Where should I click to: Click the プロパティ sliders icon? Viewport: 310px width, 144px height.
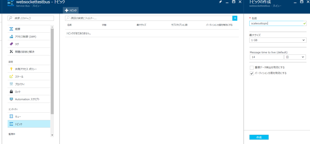coord(11,84)
